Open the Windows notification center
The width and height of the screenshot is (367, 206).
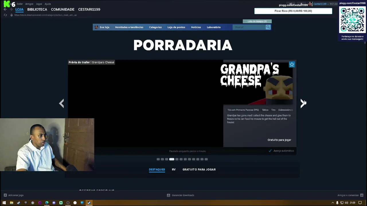(x=360, y=203)
